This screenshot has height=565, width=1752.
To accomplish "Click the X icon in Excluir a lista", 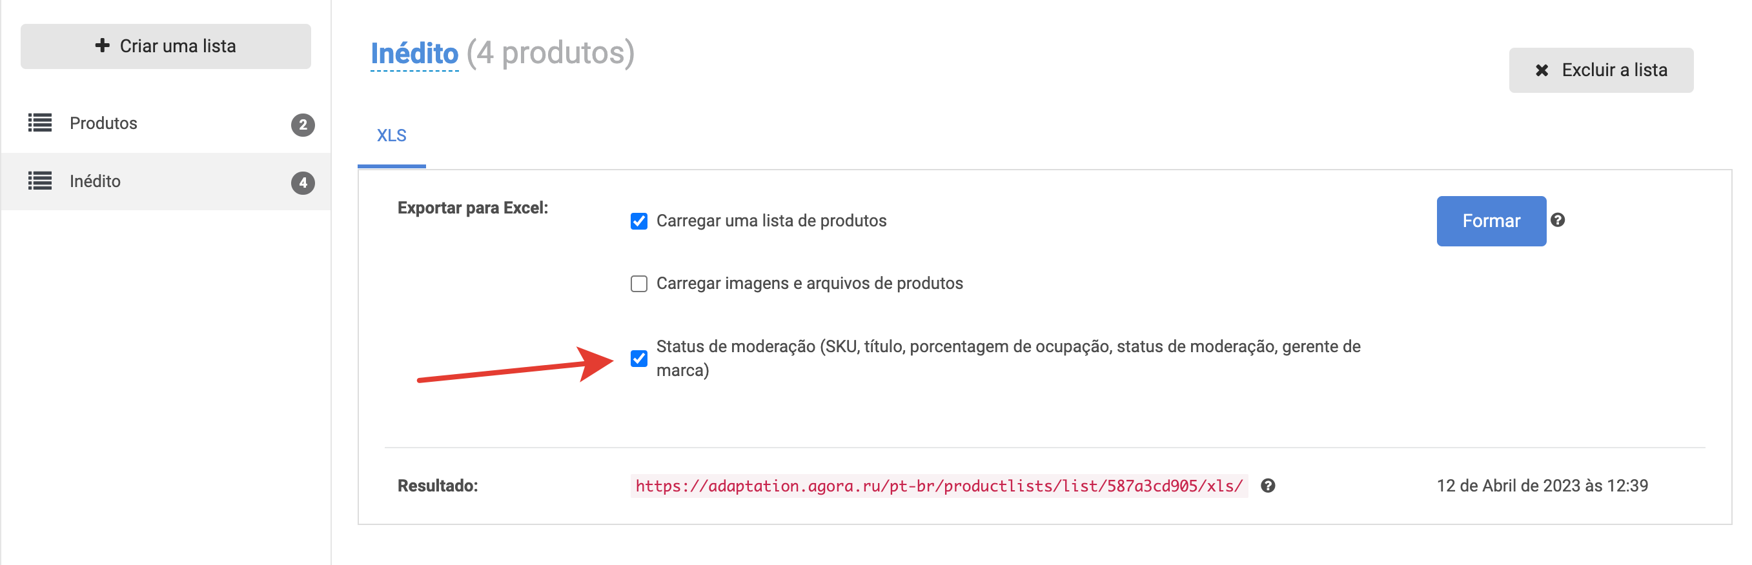I will point(1542,70).
